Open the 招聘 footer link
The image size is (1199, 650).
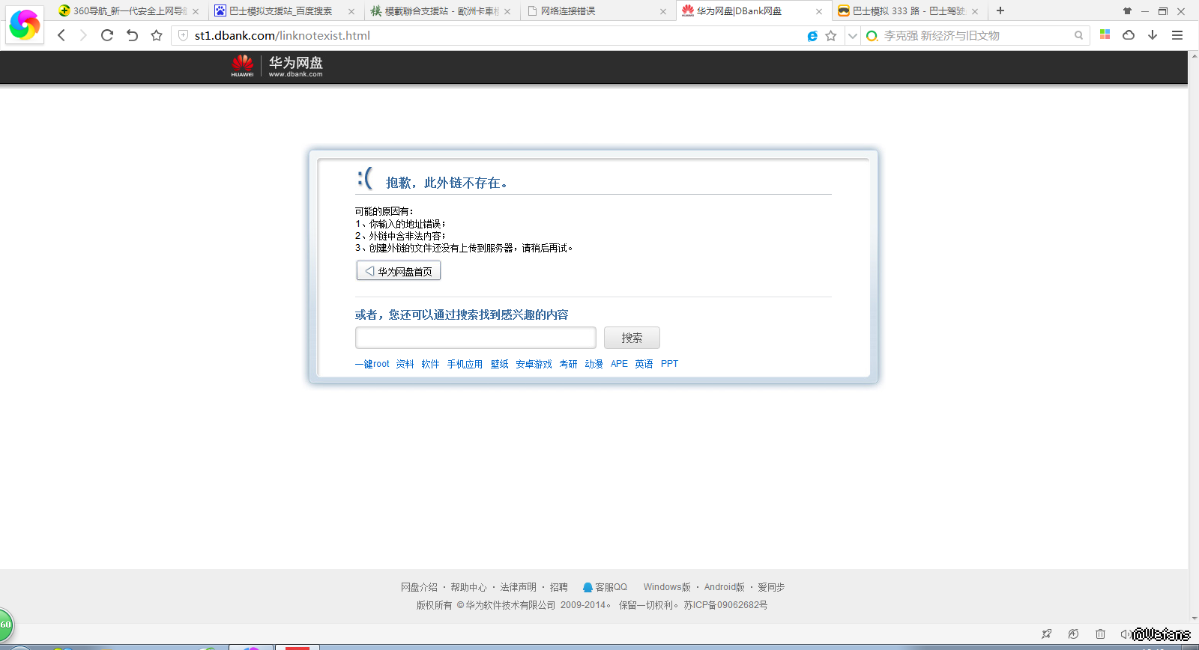(559, 587)
